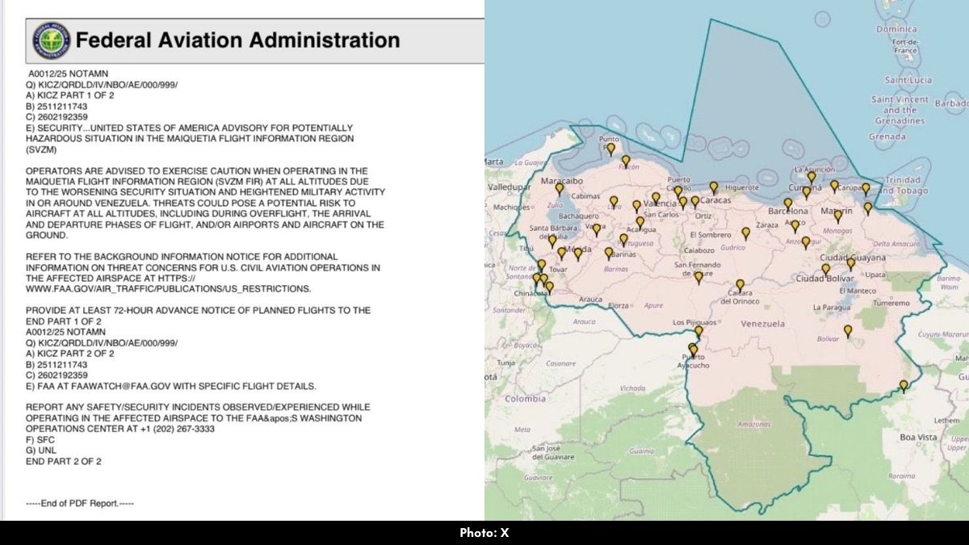The height and width of the screenshot is (545, 969).
Task: Click the pin near Ciudad Guayana
Action: coord(850,262)
